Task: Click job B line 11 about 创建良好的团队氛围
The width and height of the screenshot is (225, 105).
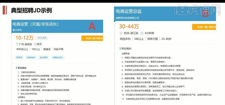Action: [x=150, y=99]
